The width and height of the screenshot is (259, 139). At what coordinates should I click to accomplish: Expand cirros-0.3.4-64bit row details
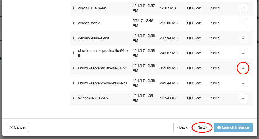74,8
